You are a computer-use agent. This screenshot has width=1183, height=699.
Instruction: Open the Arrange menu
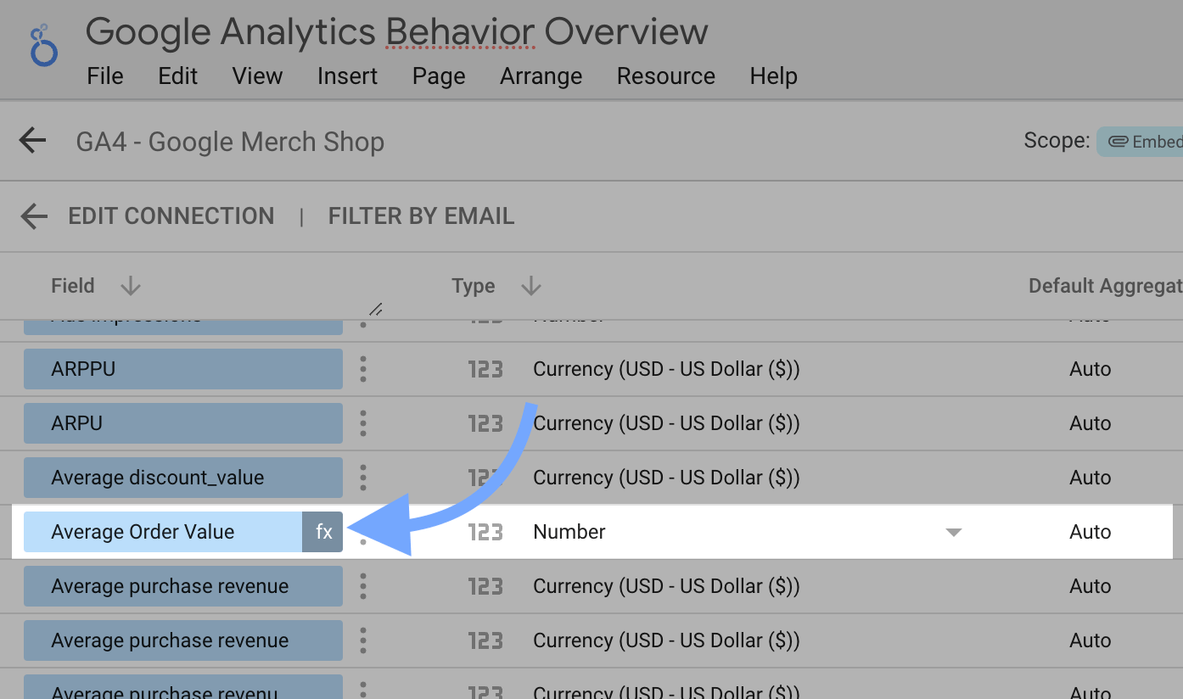(541, 75)
